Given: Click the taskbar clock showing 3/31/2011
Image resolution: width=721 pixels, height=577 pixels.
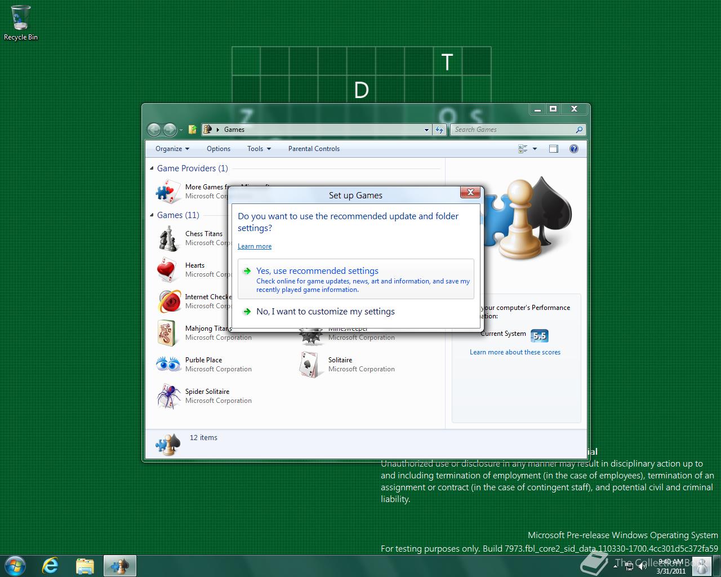Looking at the screenshot, I should click(671, 566).
